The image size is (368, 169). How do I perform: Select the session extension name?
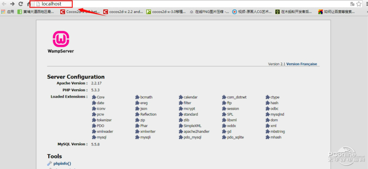(x=233, y=109)
